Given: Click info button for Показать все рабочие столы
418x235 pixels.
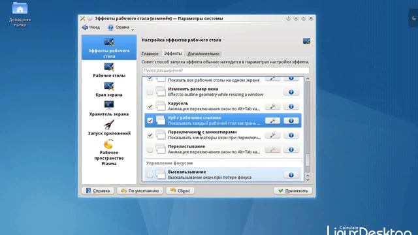Looking at the screenshot, I should click(291, 78).
